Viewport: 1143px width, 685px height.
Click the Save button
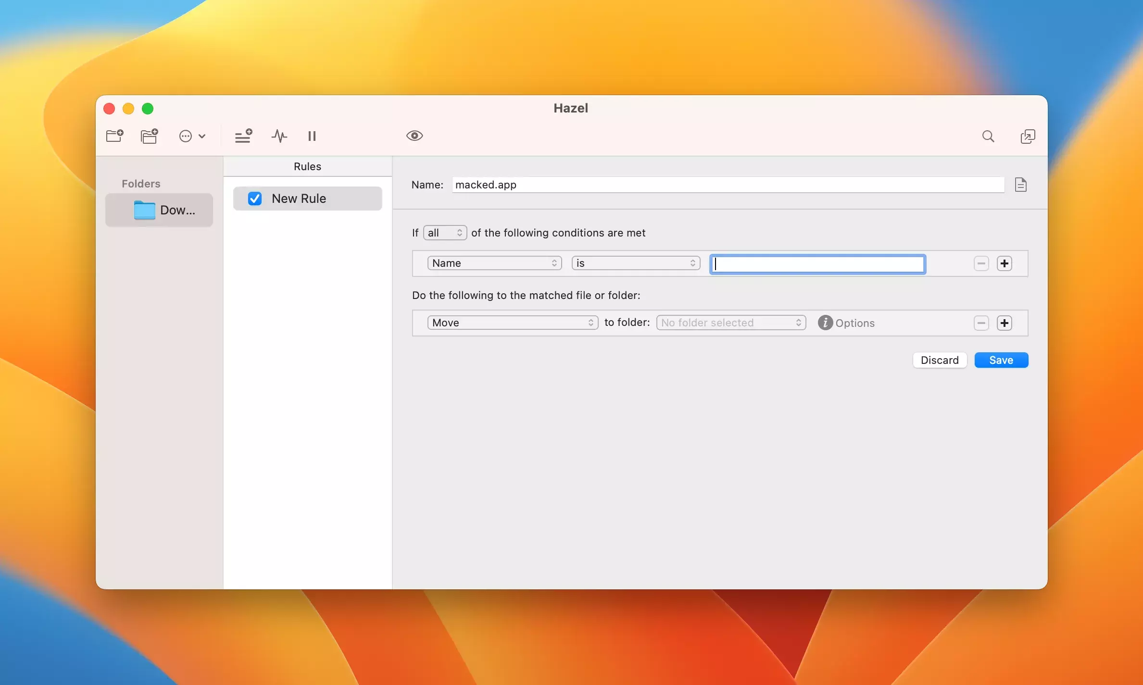(x=1001, y=360)
